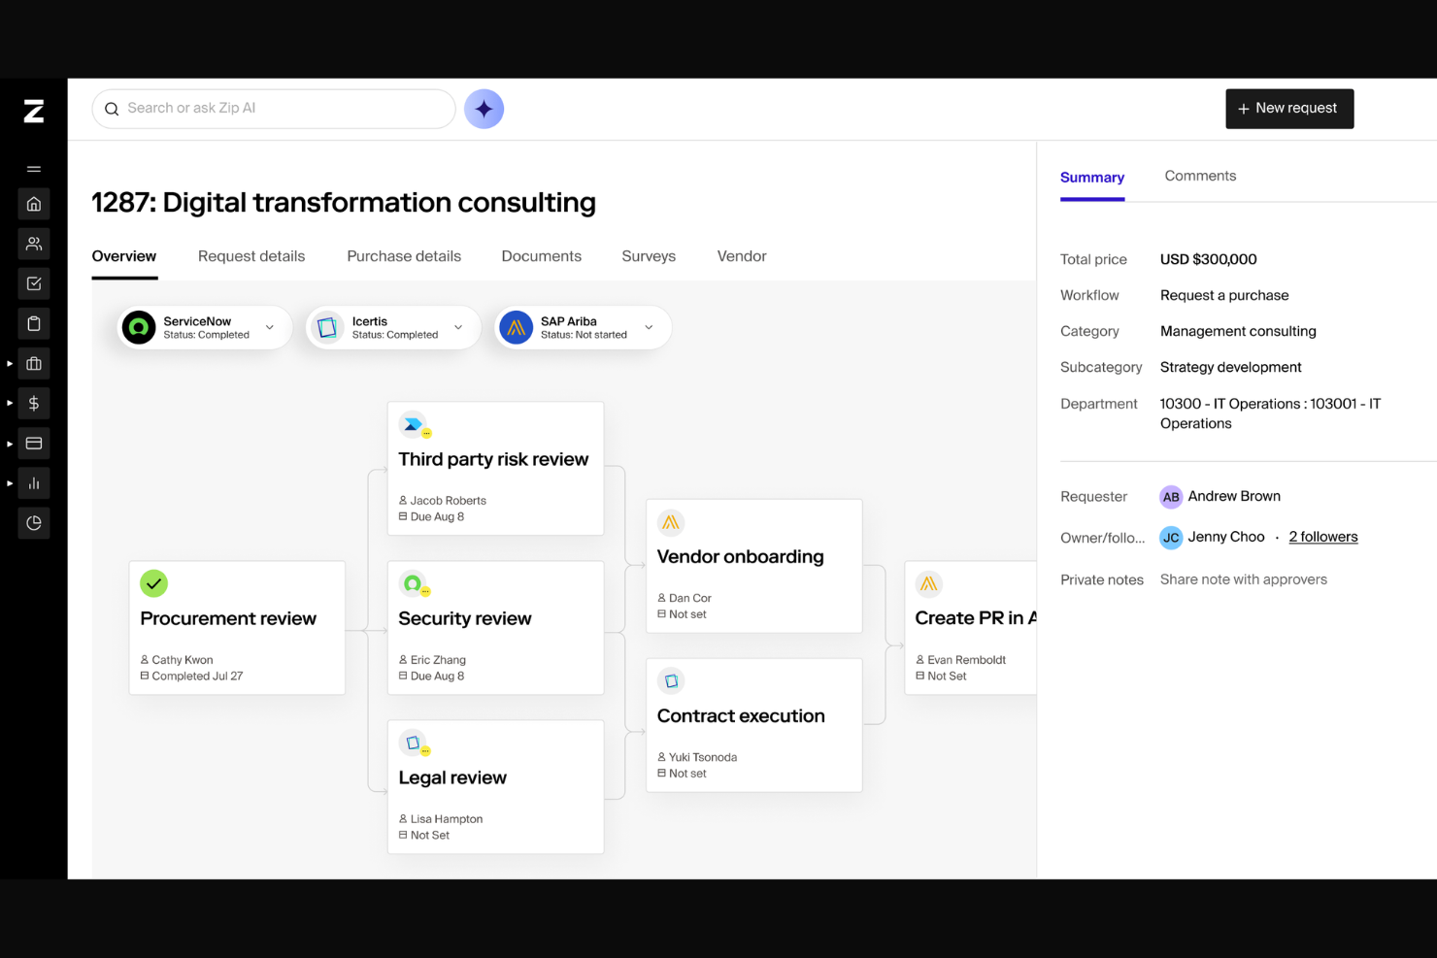Open the Third party risk review card
The image size is (1437, 958).
click(495, 469)
